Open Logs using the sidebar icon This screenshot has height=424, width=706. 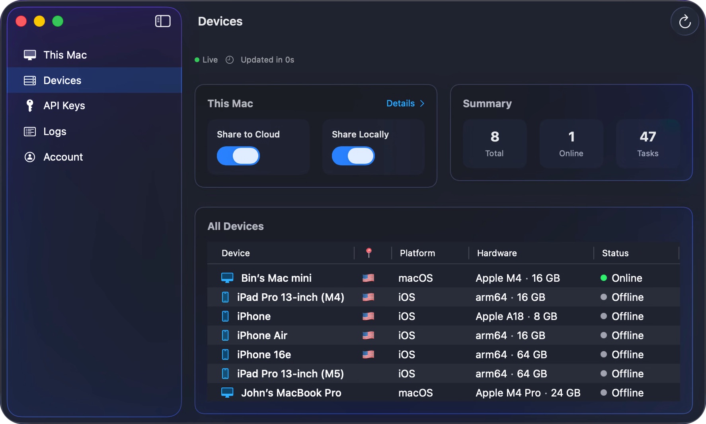point(30,131)
